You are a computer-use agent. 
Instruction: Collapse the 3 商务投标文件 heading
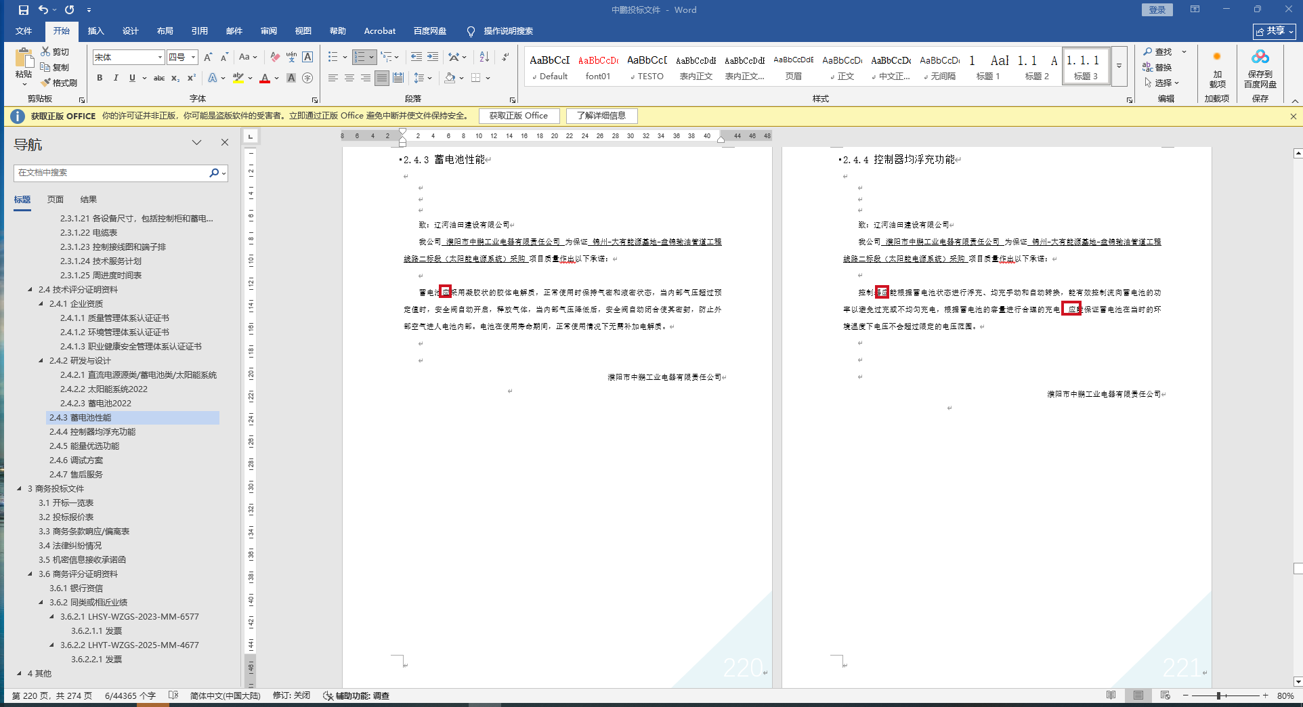[x=20, y=489]
